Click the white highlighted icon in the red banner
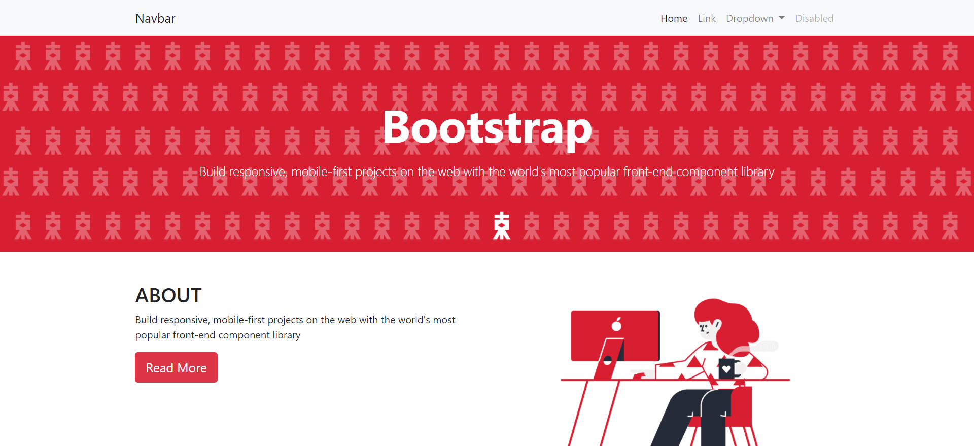Image resolution: width=974 pixels, height=446 pixels. point(501,226)
